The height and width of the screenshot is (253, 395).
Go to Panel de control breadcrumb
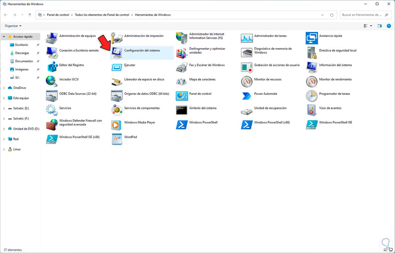pyautogui.click(x=58, y=15)
